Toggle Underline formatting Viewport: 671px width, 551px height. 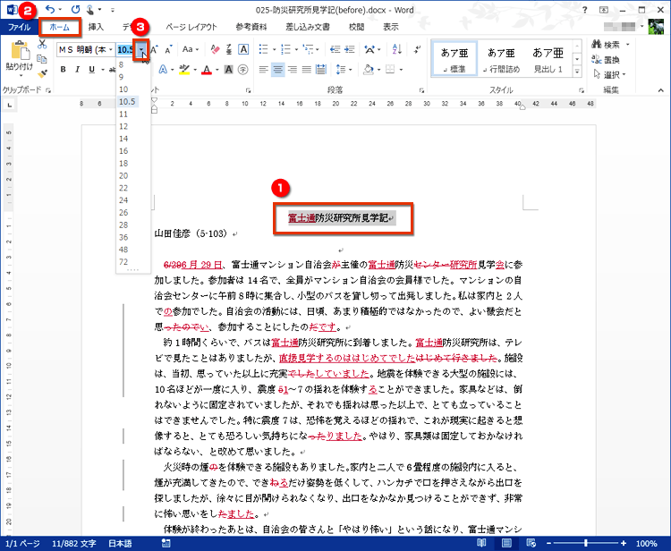pos(91,69)
